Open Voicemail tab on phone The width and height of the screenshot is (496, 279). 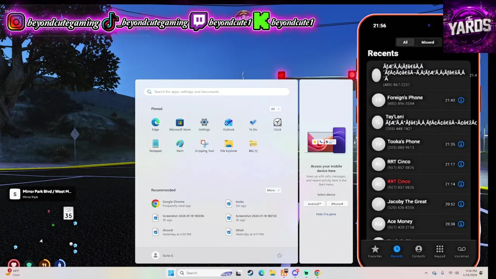(x=462, y=251)
